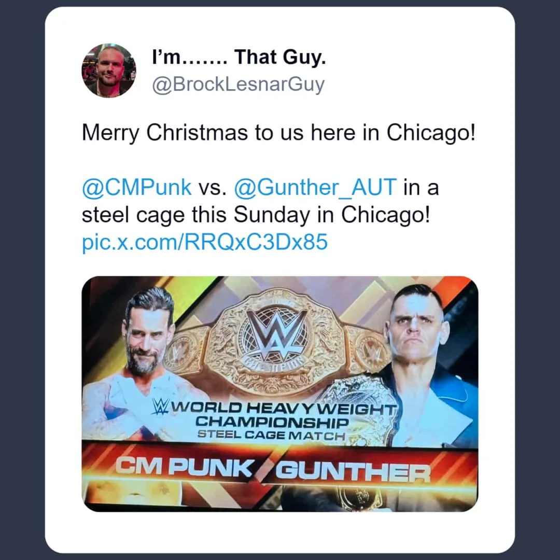
Task: Click the gold "CHAMPION" plate under the belt logo
Action: 275,365
